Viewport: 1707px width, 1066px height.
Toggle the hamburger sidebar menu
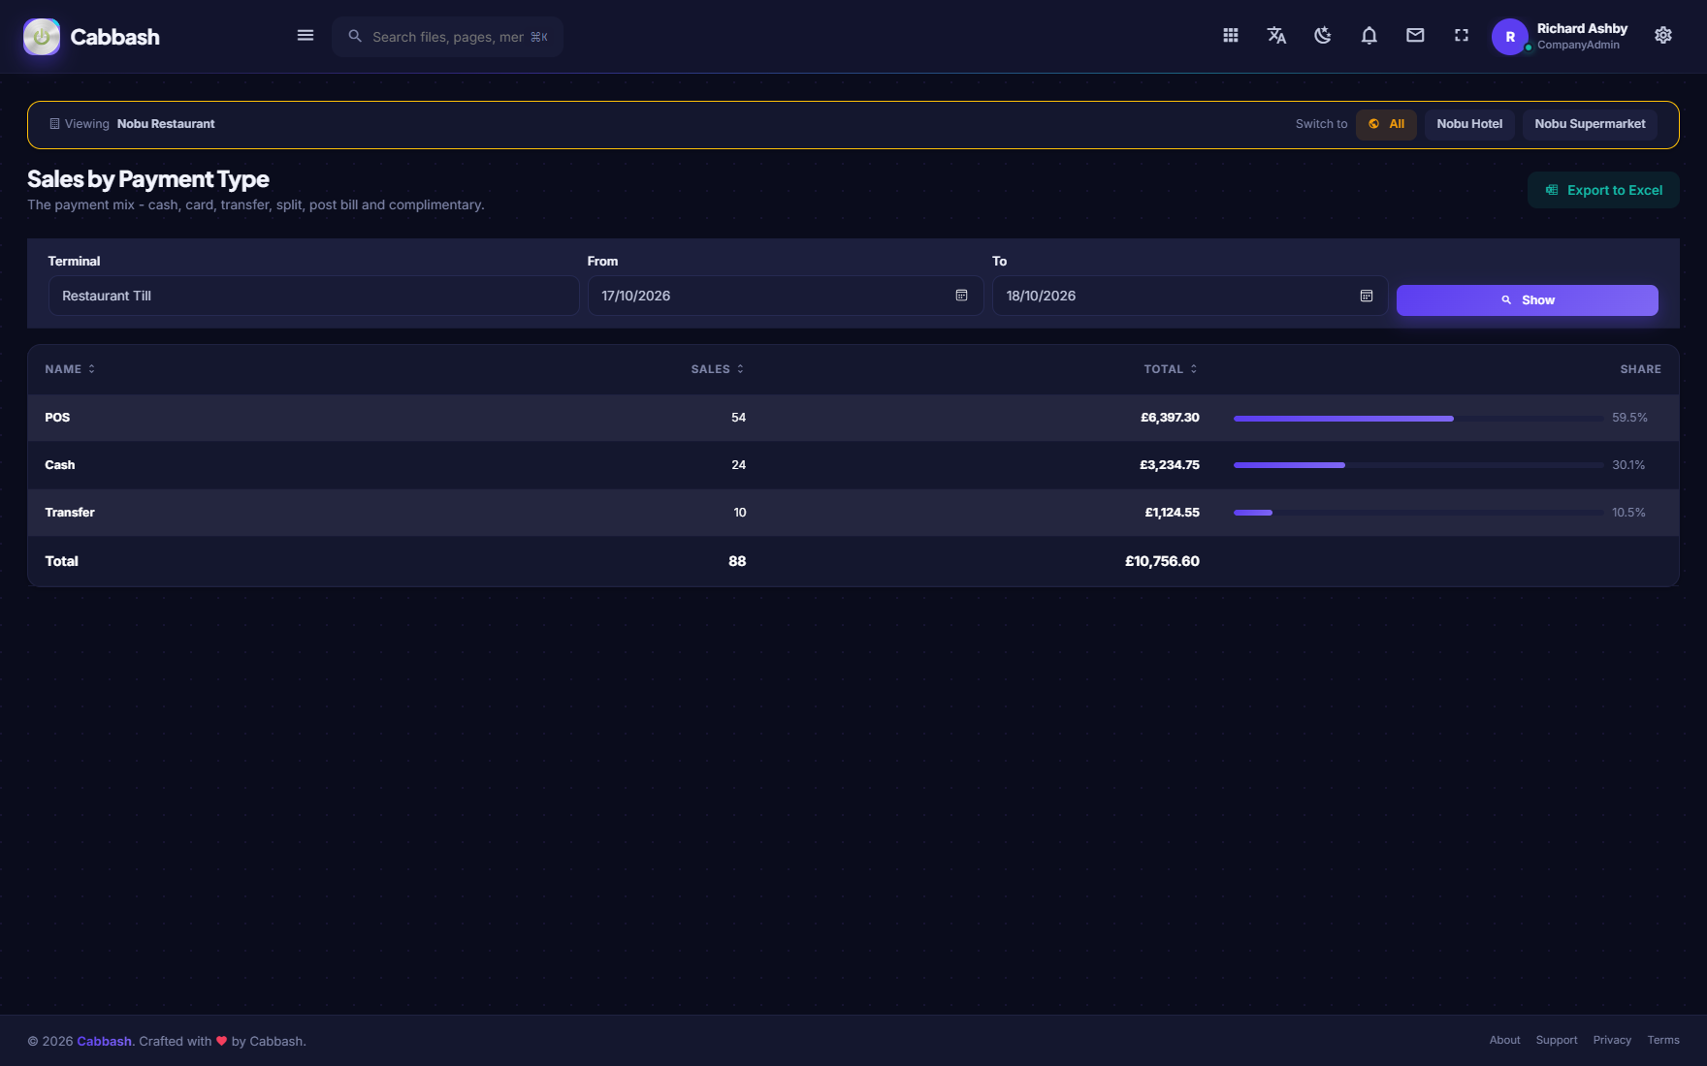(306, 36)
